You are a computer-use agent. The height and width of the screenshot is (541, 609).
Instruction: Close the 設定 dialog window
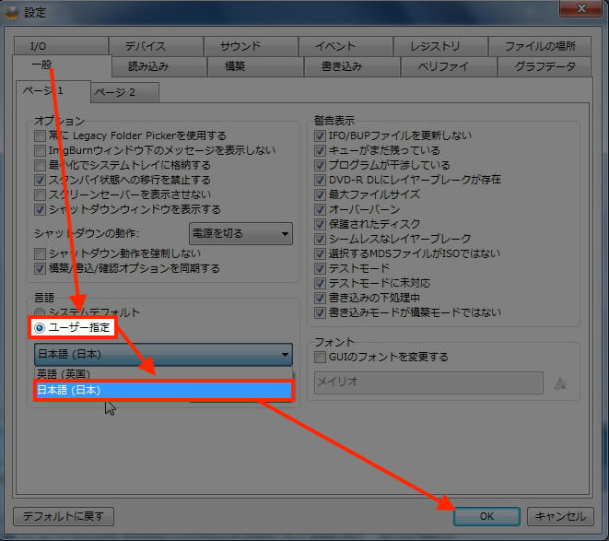[x=577, y=11]
